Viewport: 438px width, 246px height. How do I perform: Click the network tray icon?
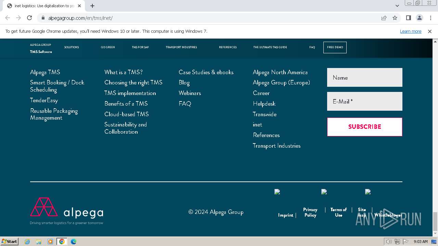397,242
